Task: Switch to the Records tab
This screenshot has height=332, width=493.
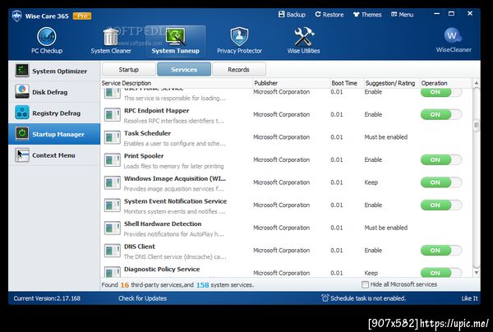Action: pyautogui.click(x=238, y=69)
